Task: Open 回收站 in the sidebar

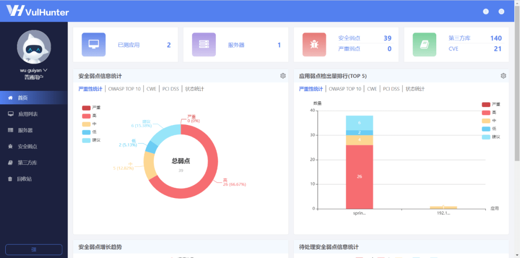Action: (x=34, y=179)
